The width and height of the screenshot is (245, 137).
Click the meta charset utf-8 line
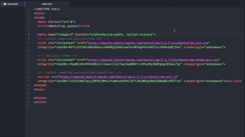[x=57, y=22]
